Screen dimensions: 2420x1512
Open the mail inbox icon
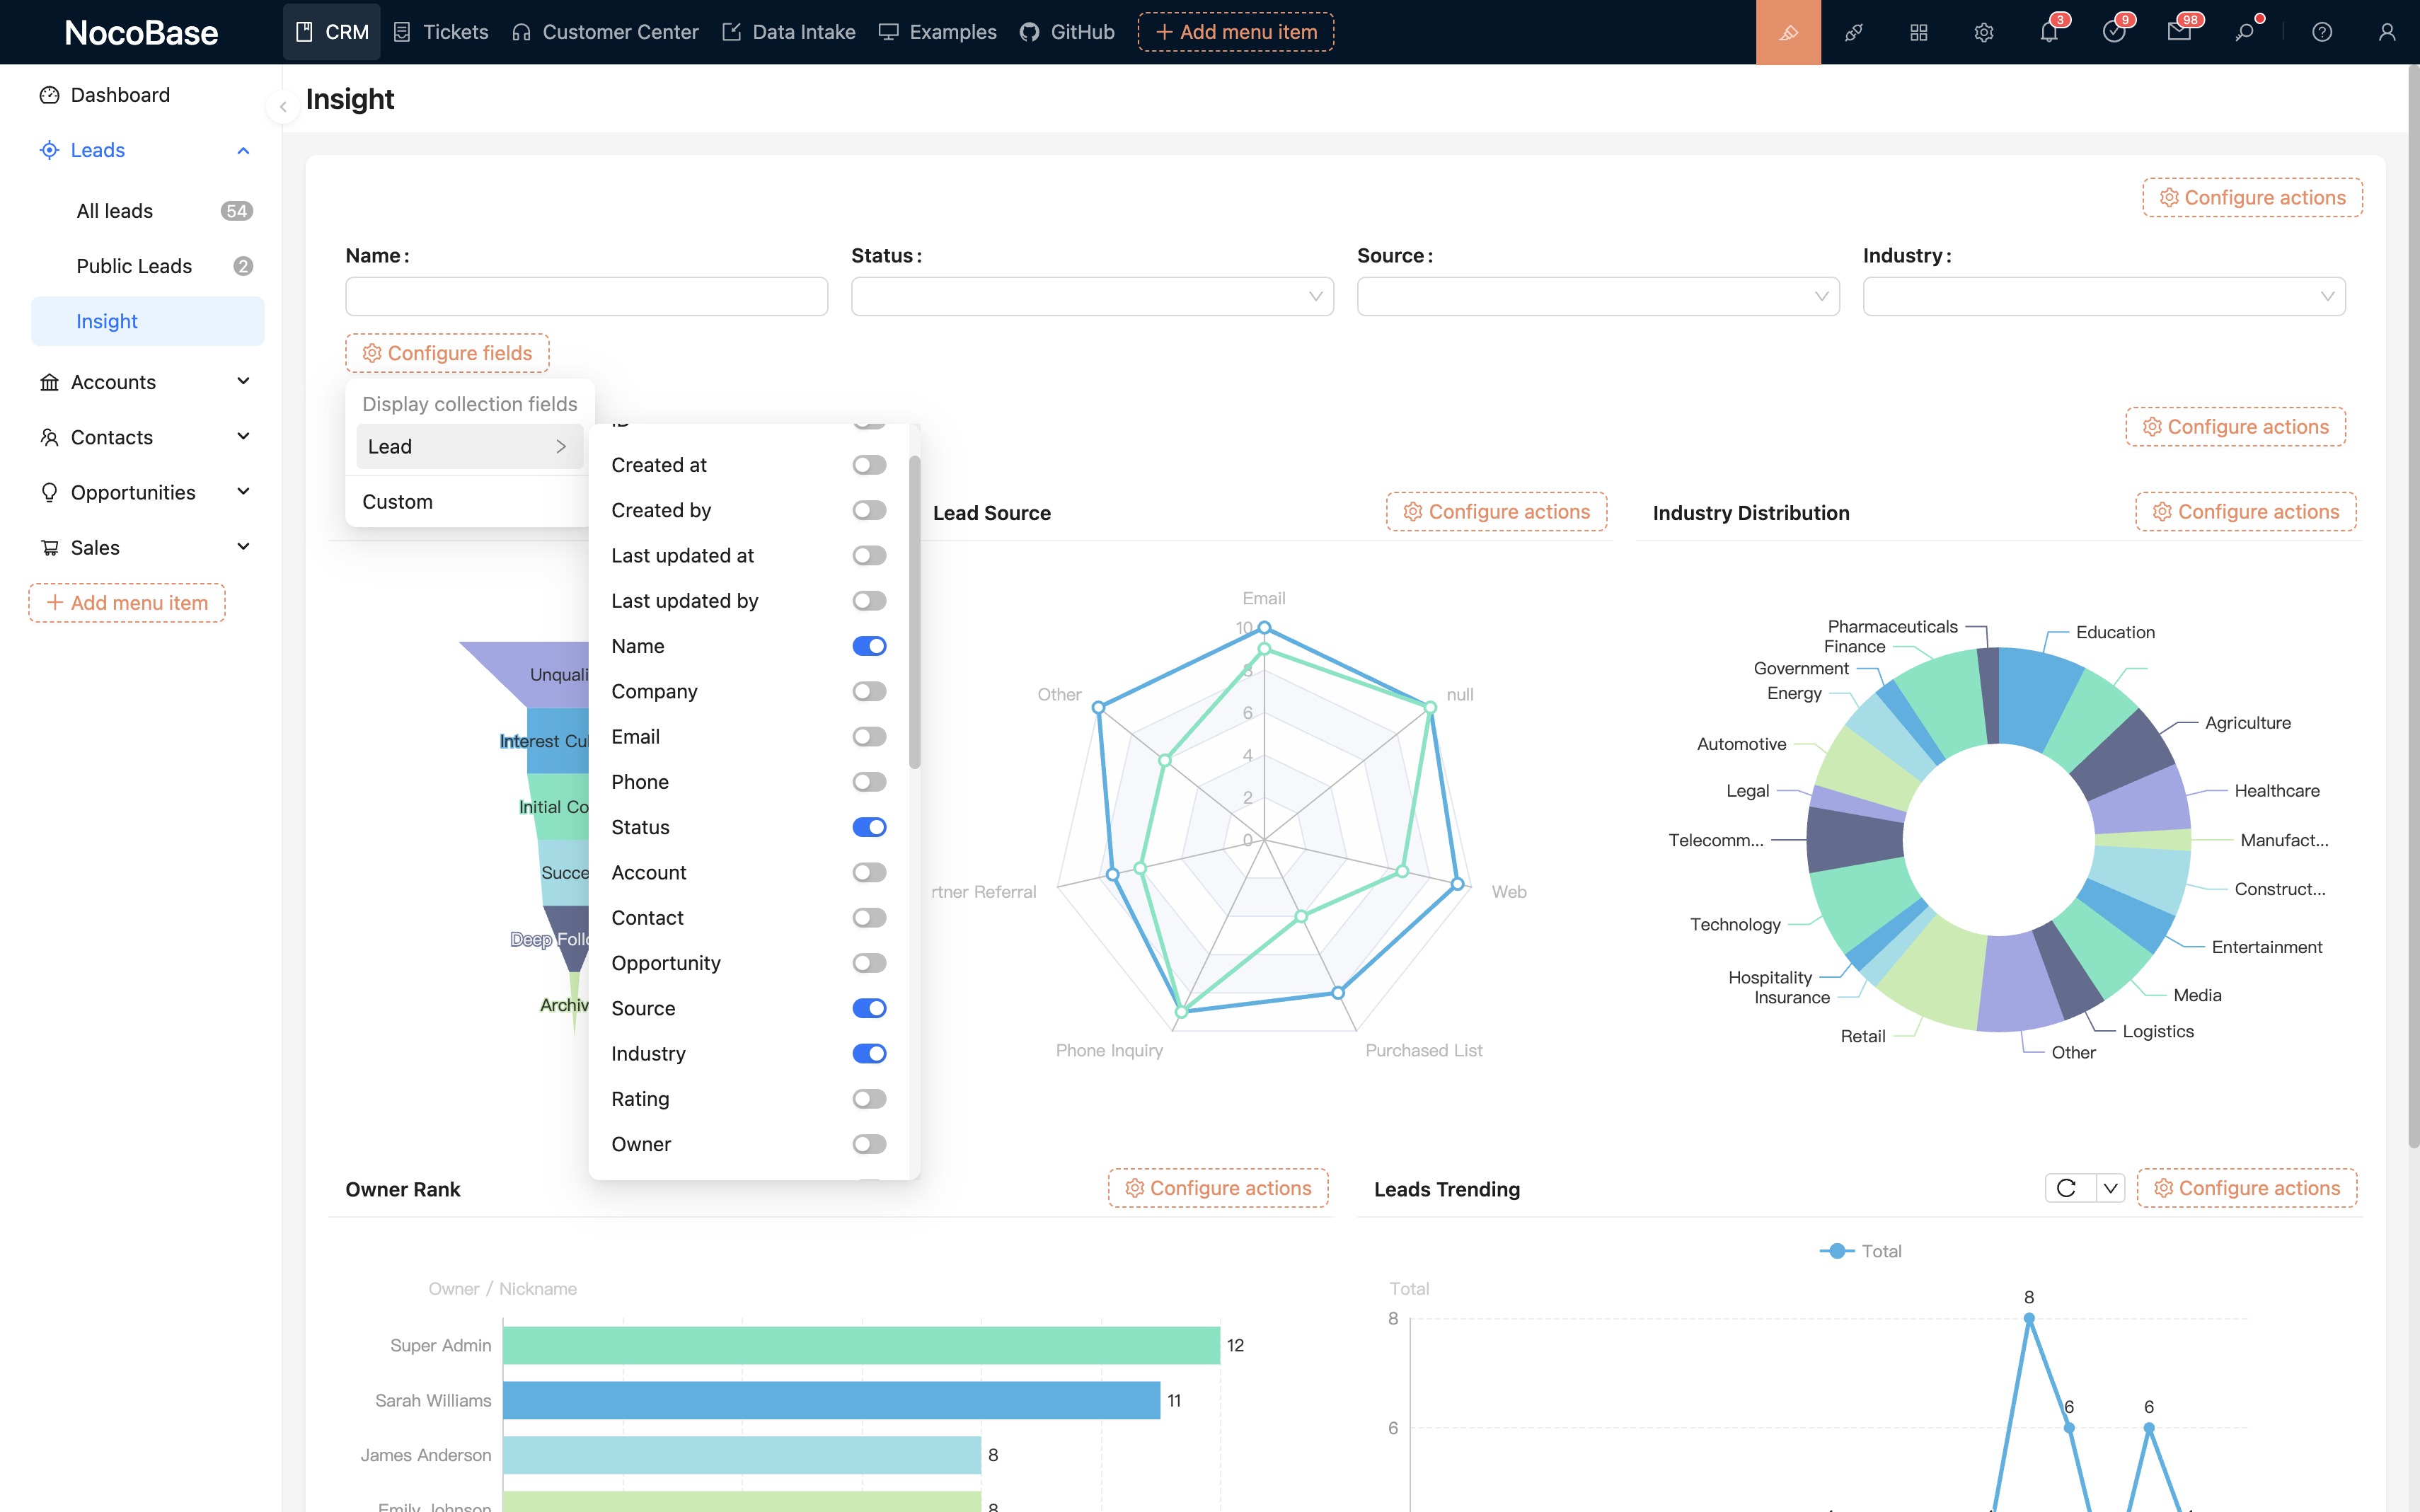coord(2178,32)
